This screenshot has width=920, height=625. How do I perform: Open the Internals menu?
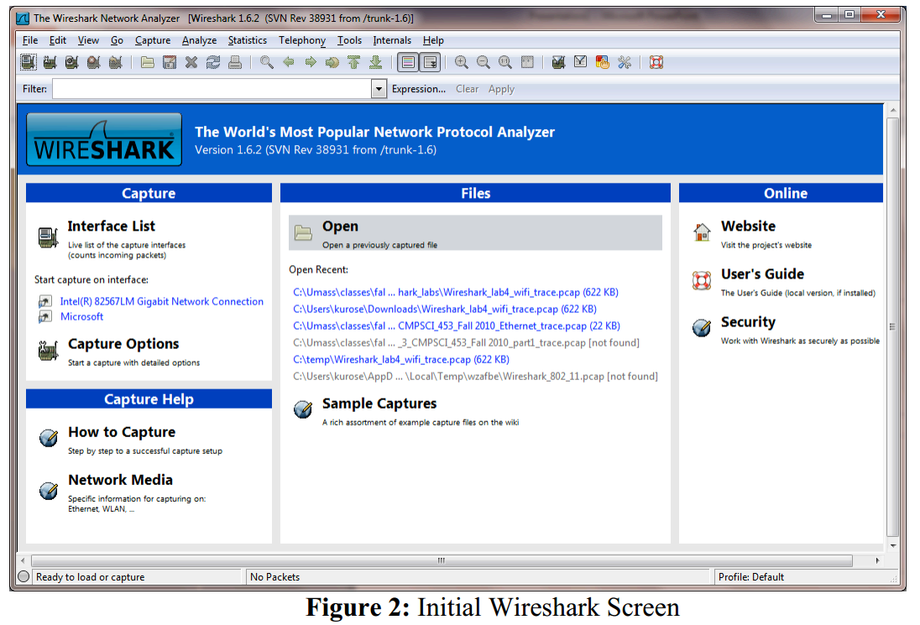[x=392, y=40]
